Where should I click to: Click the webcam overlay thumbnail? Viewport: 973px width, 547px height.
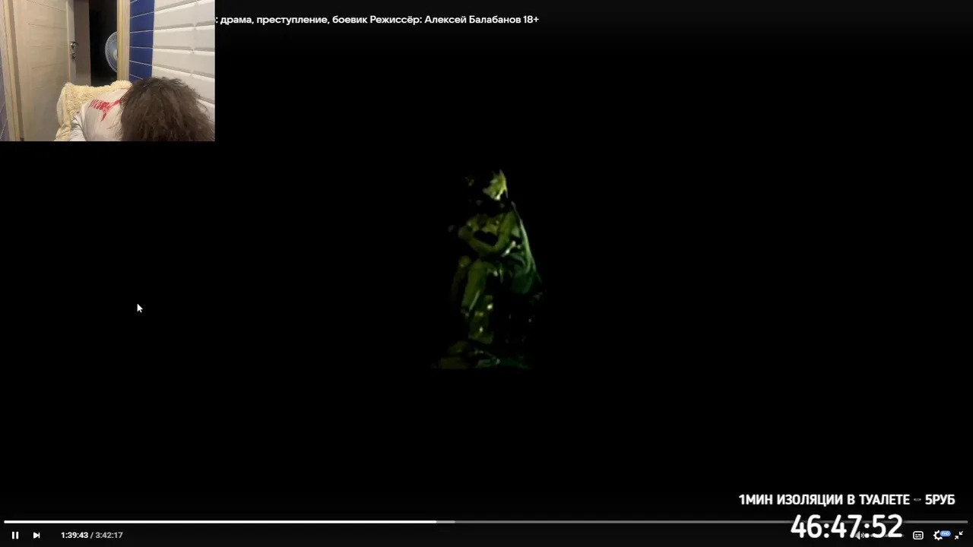pyautogui.click(x=107, y=71)
